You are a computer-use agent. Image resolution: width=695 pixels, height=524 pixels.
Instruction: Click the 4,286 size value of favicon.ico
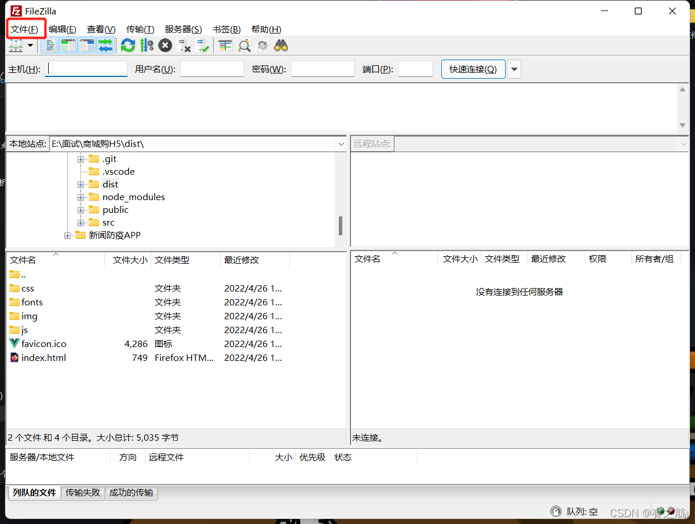click(136, 344)
